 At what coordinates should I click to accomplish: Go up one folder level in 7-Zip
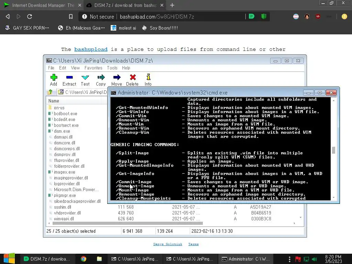pos(50,92)
